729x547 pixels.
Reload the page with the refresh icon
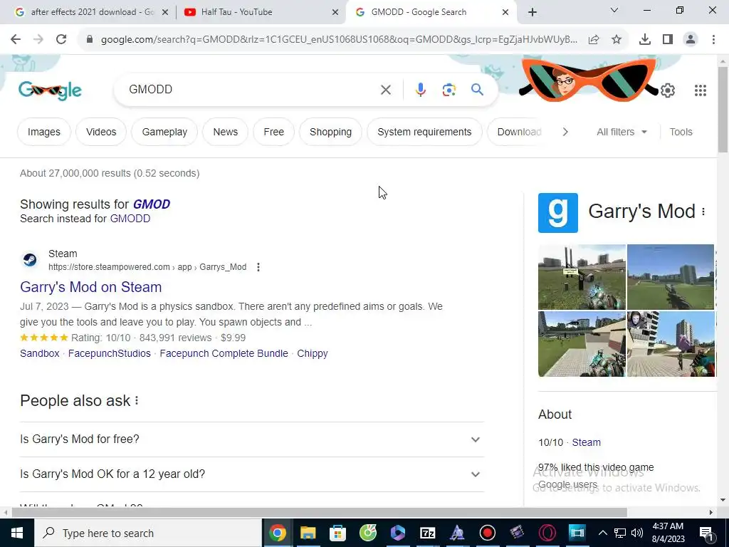tap(61, 40)
